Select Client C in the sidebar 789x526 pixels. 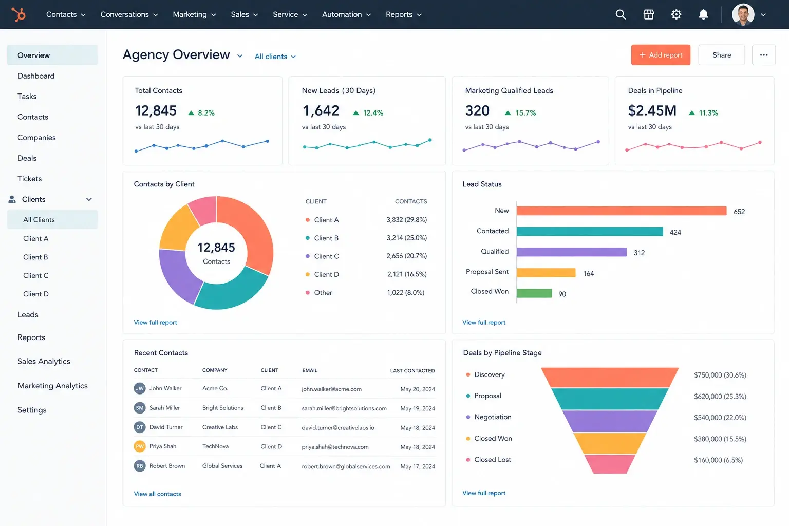coord(36,276)
